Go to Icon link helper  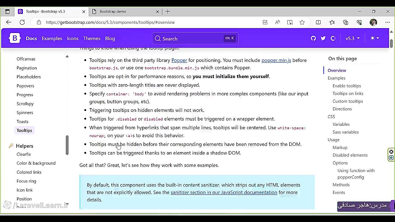click(25, 190)
